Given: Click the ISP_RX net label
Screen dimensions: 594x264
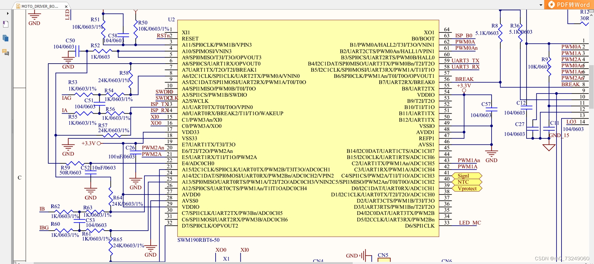Looking at the screenshot, I should click(160, 110).
